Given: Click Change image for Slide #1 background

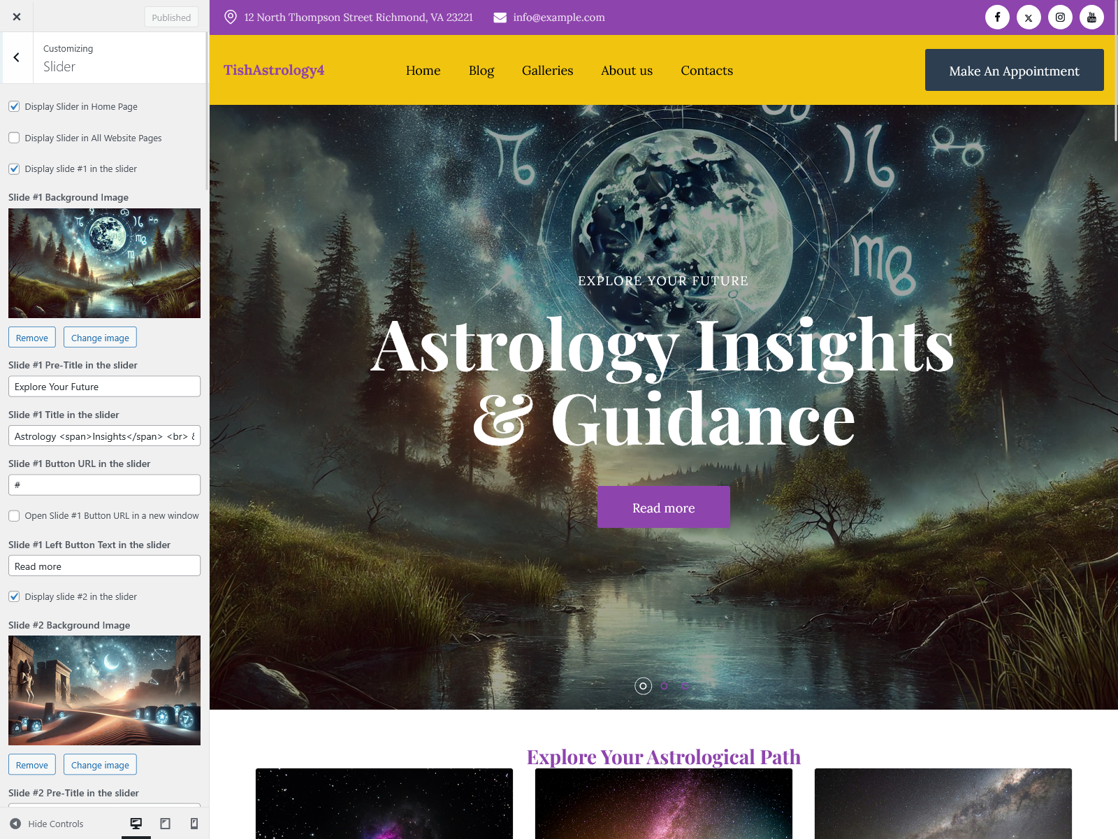Looking at the screenshot, I should click(x=100, y=338).
